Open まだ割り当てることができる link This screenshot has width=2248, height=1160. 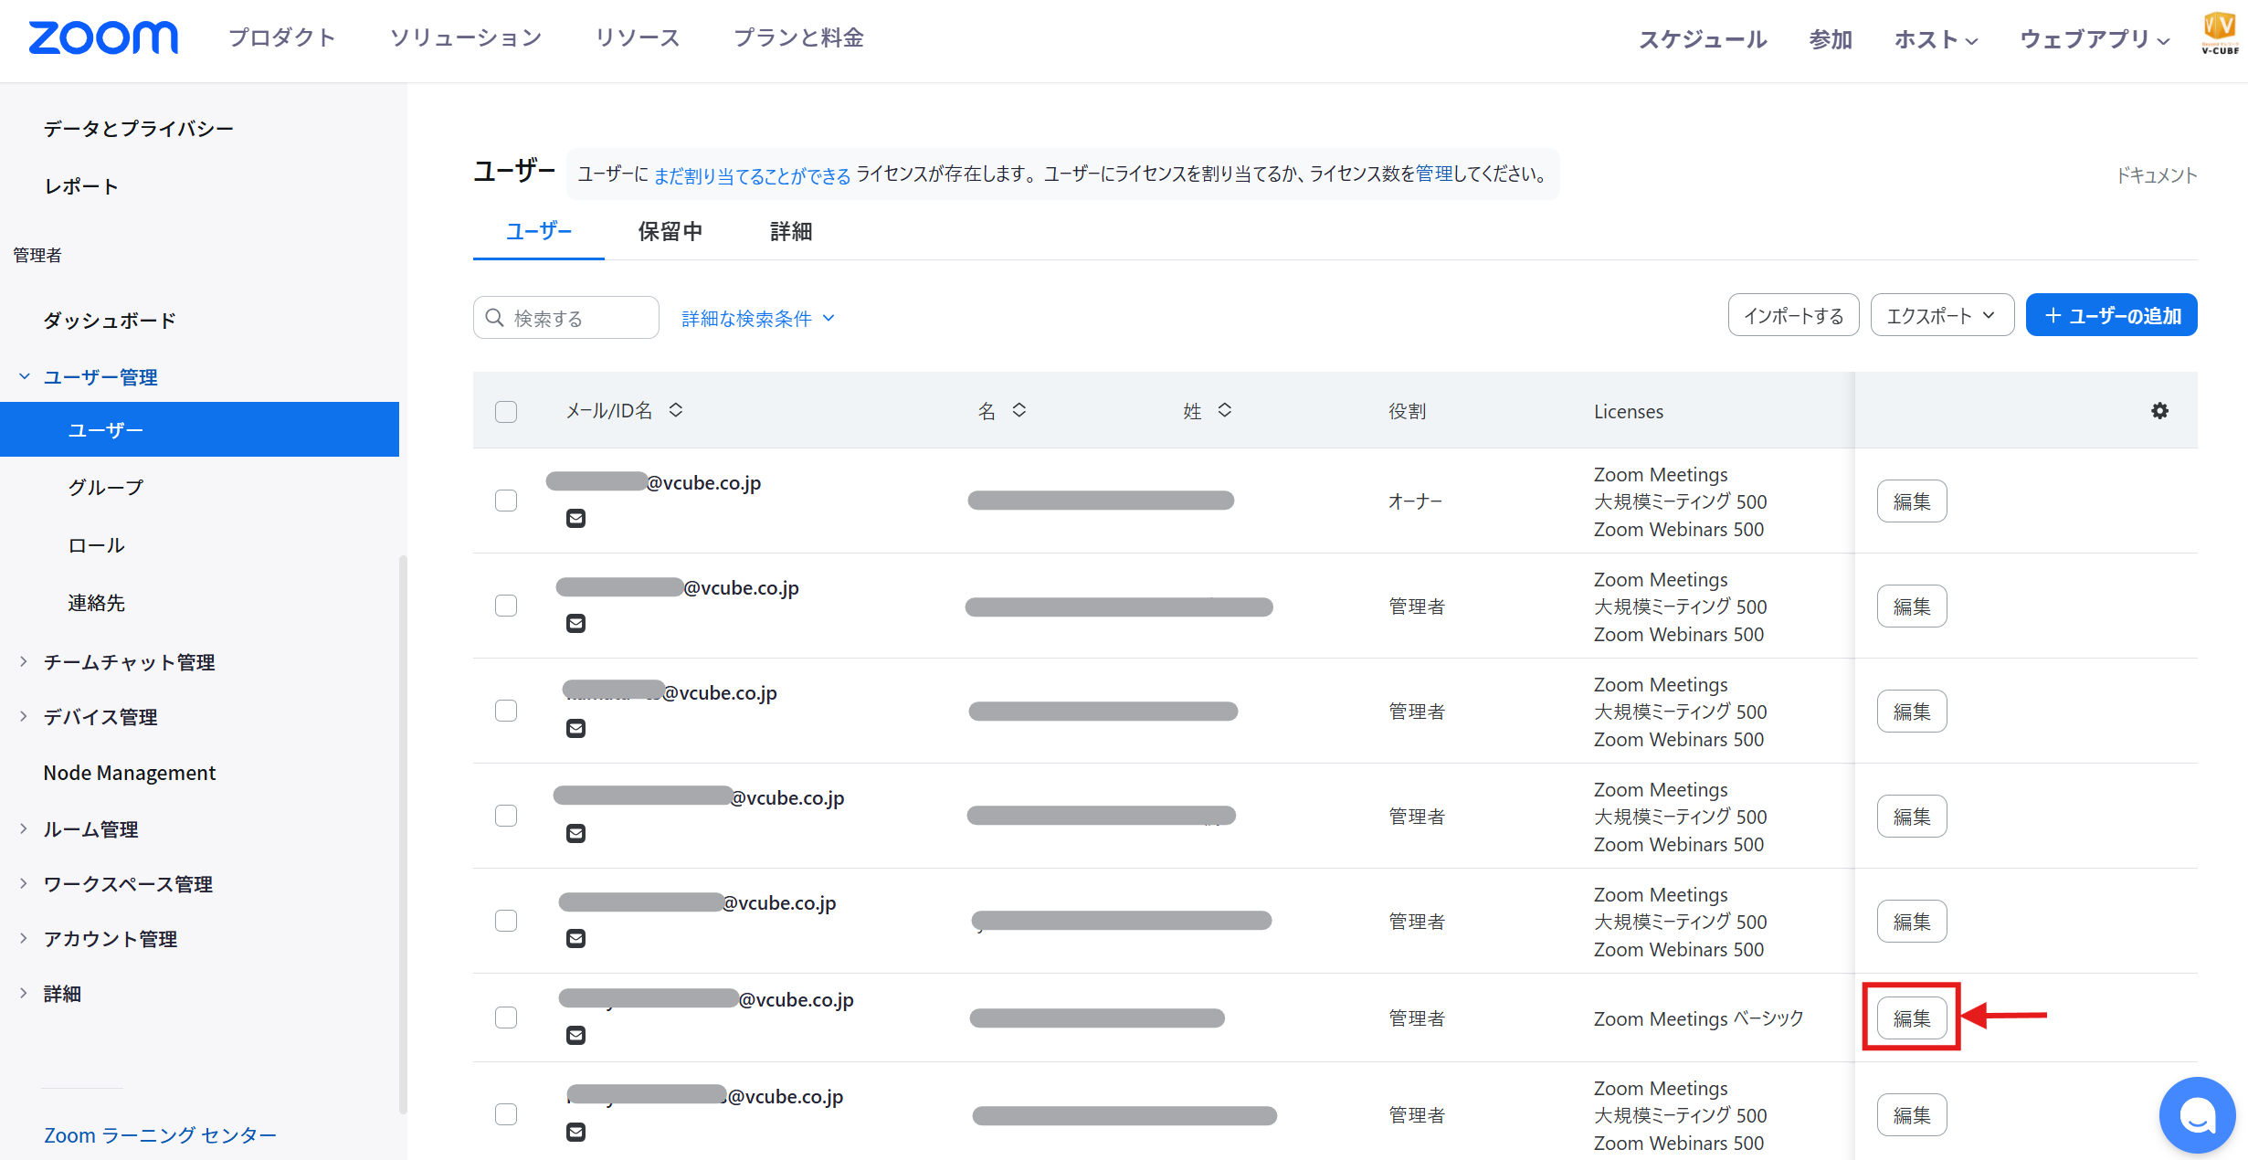[x=752, y=175]
